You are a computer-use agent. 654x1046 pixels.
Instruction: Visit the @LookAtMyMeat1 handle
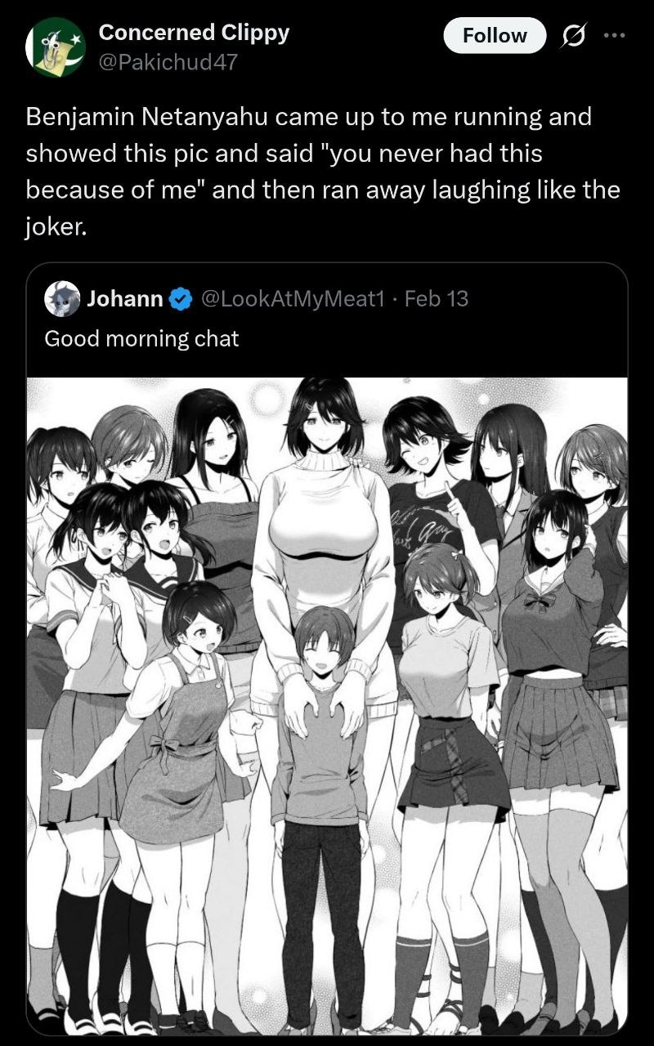tap(290, 298)
